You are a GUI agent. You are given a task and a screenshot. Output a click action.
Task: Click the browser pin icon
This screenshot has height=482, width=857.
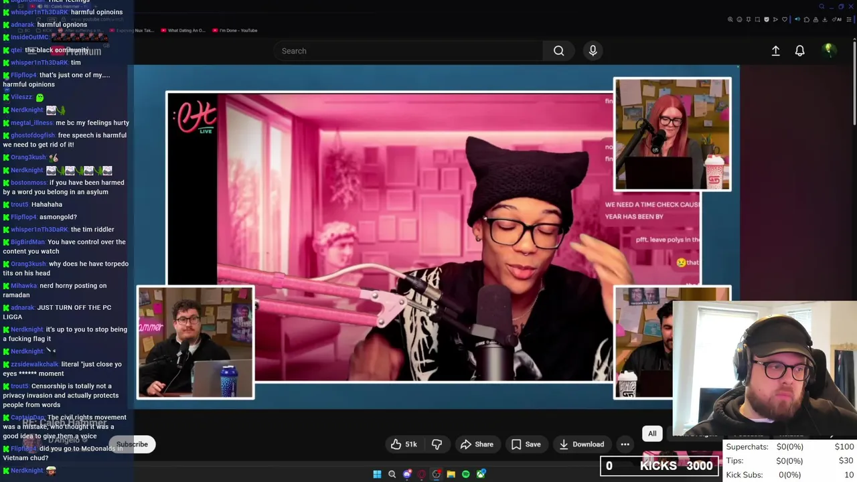[749, 19]
